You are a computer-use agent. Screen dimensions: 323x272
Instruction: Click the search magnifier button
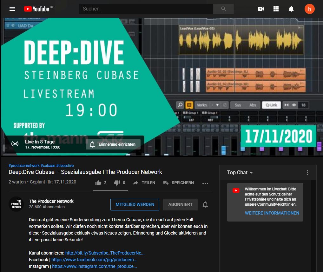[x=223, y=9]
